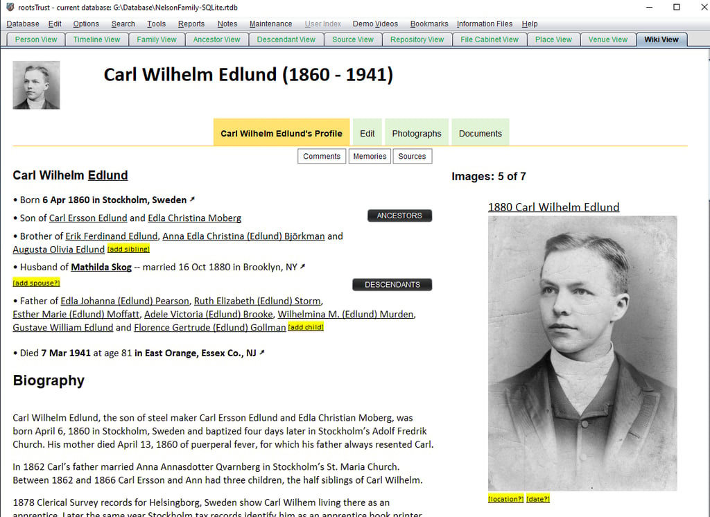This screenshot has width=710, height=517.
Task: Open Edla Johanna (Edlund) Pearson link
Action: 125,301
